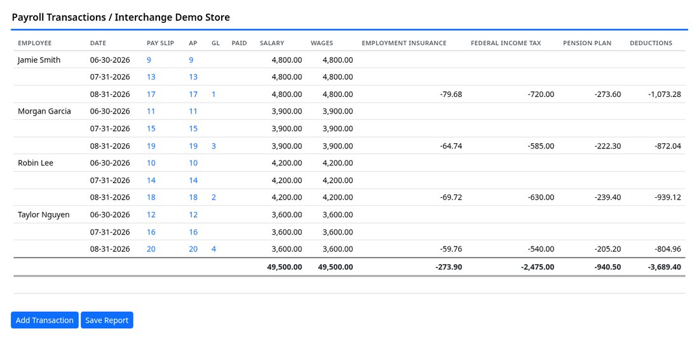Click the Salary column header
699x341 pixels.
coord(272,43)
